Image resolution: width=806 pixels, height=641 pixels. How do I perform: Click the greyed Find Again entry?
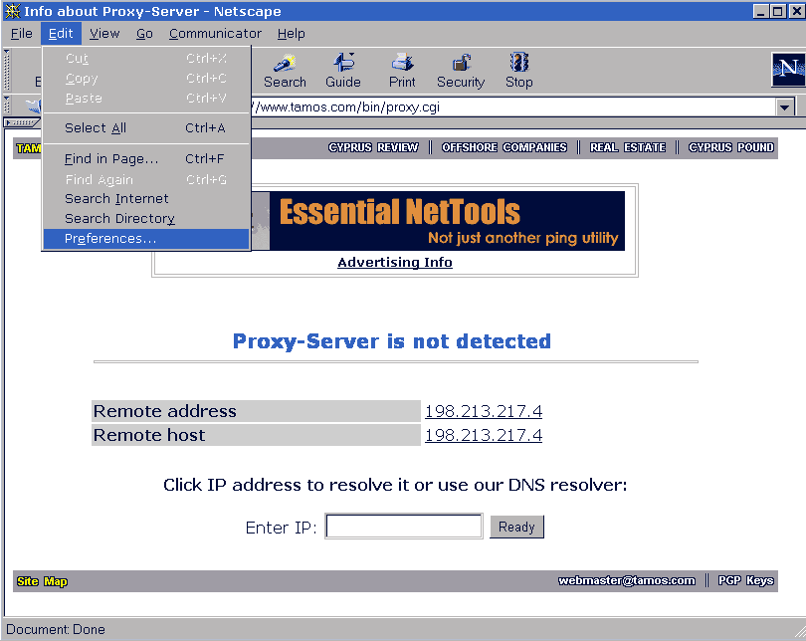(x=146, y=179)
